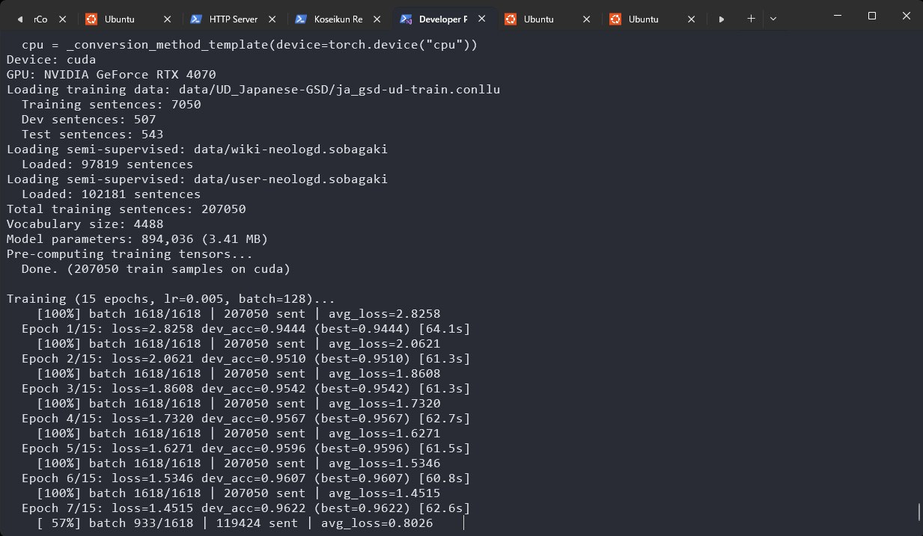Click the 'Loaded: 102181 sentences' line
Image resolution: width=923 pixels, height=536 pixels.
pos(111,194)
